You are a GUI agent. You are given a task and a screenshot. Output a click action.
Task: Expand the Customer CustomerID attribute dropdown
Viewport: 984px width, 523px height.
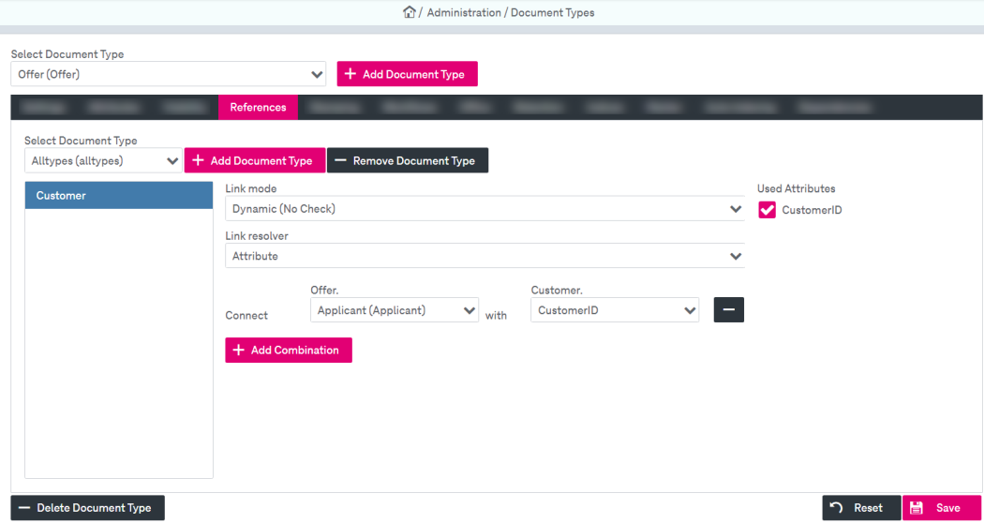pyautogui.click(x=615, y=311)
